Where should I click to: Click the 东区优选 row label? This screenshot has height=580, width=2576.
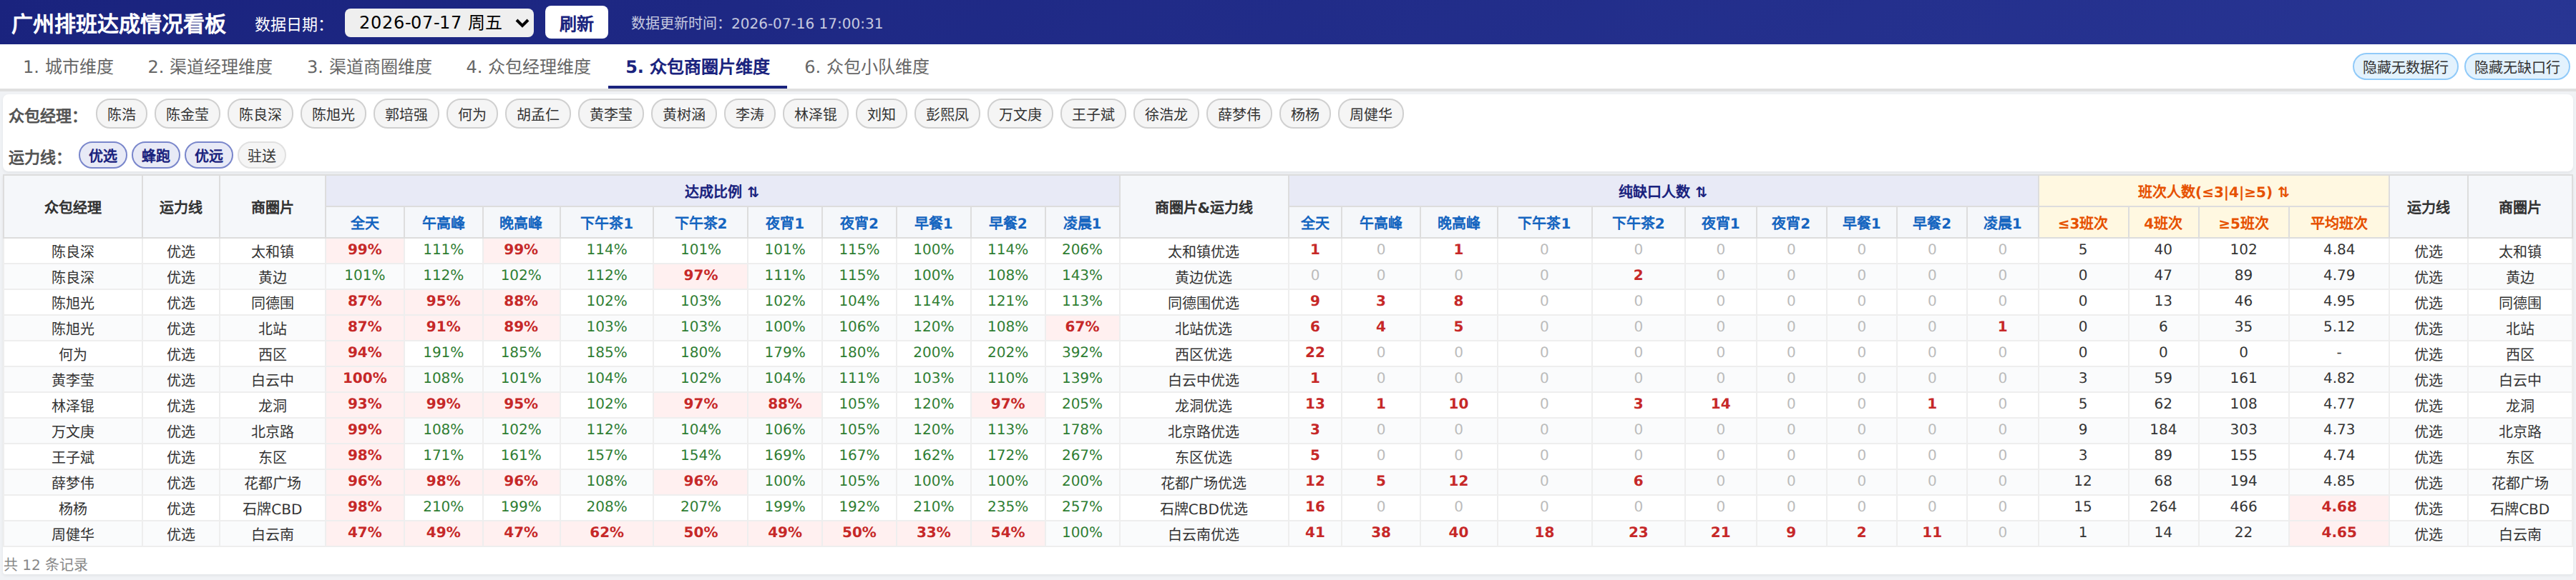(x=1204, y=457)
